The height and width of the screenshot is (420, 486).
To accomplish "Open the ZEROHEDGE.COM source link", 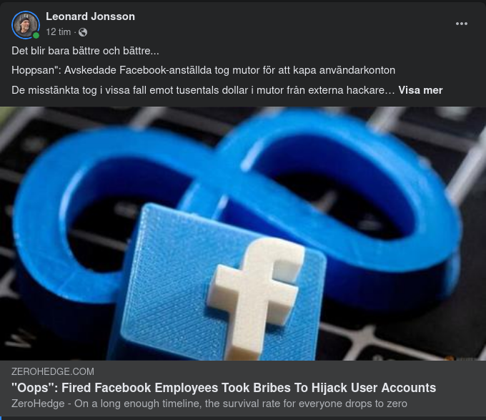I will [x=53, y=371].
